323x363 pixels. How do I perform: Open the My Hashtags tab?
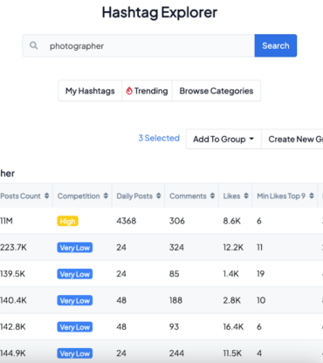(90, 91)
